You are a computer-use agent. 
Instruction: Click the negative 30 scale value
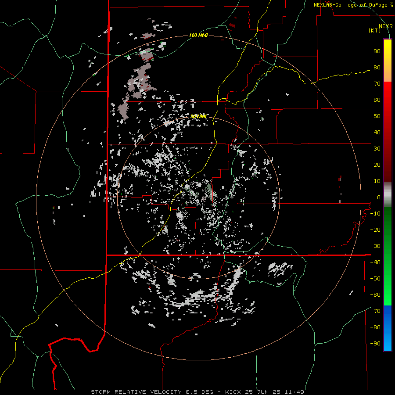click(x=375, y=246)
